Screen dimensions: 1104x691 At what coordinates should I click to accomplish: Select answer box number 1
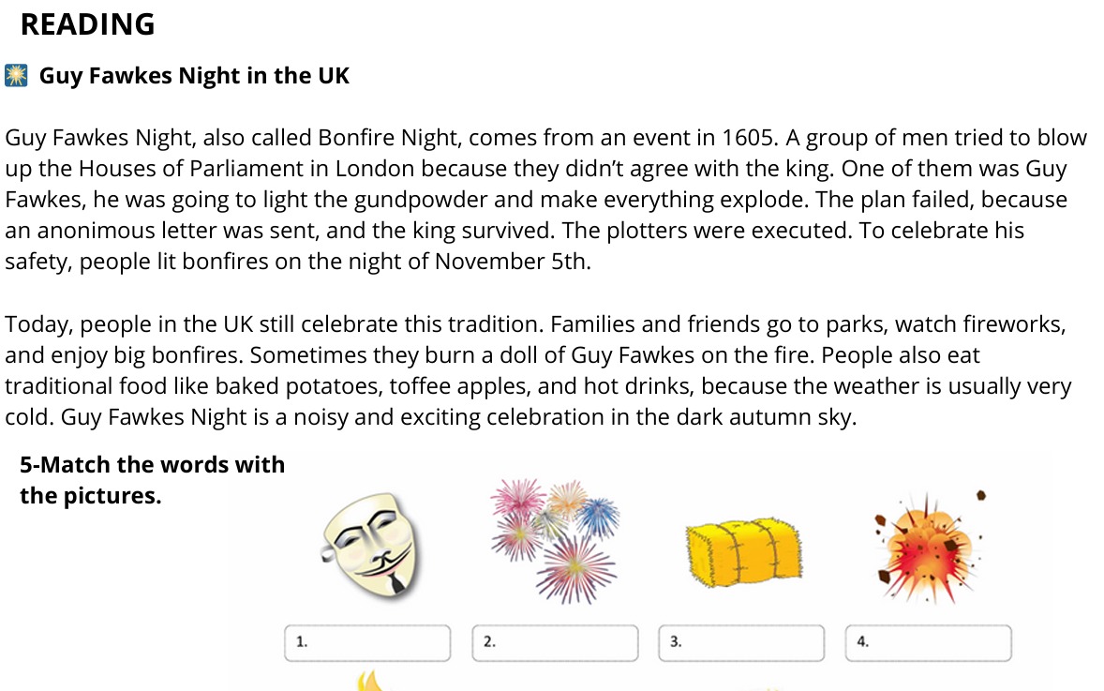(367, 642)
